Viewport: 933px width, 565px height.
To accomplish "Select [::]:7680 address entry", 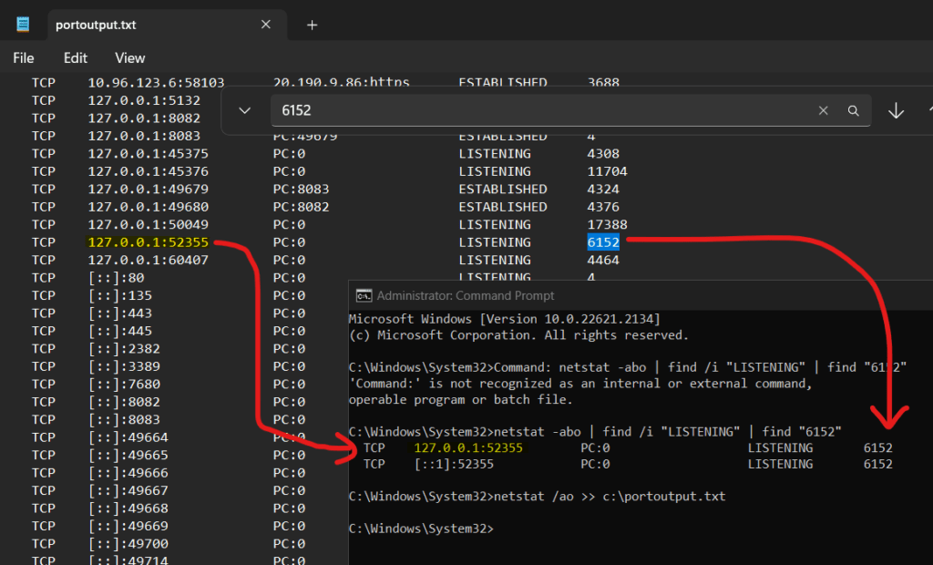I will click(x=124, y=384).
